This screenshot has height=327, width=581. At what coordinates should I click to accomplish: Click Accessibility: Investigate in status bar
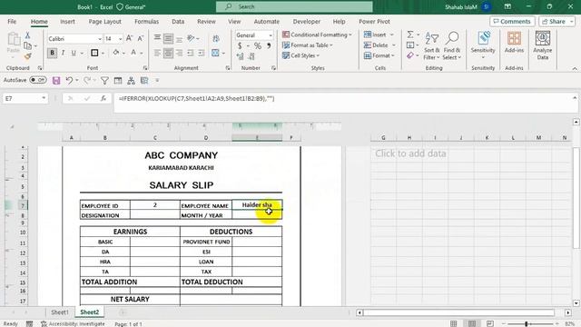[x=73, y=323]
